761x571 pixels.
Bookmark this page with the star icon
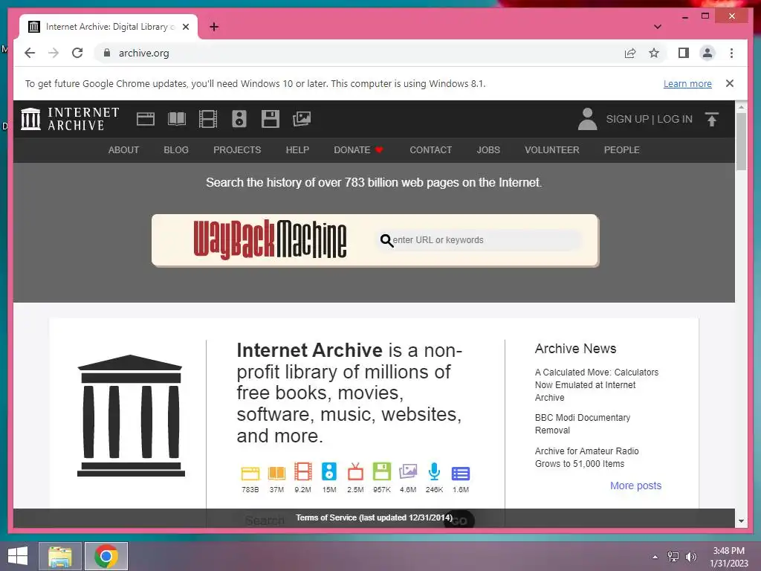(654, 53)
